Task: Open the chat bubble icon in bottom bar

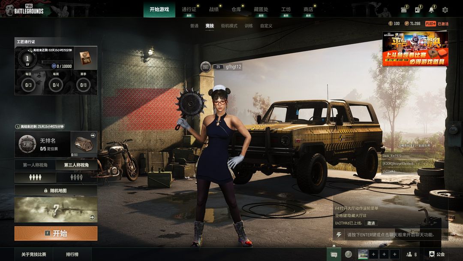Action: click(334, 254)
